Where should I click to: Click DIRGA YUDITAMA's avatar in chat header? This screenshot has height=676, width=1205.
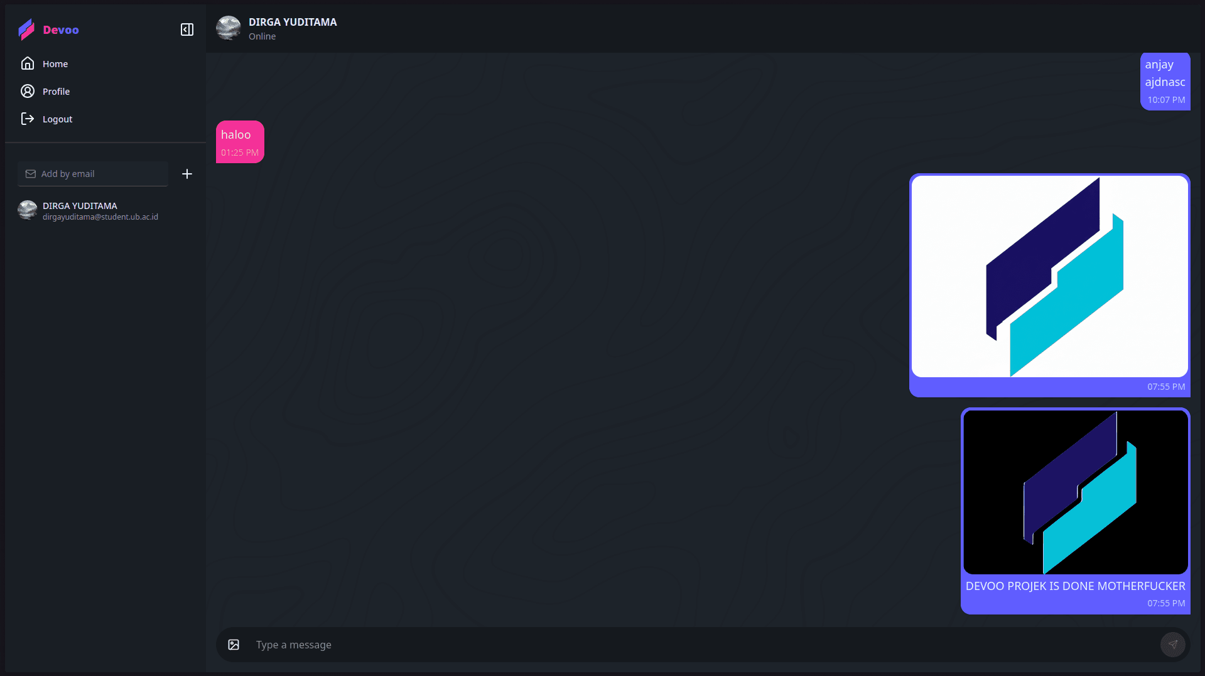point(228,28)
